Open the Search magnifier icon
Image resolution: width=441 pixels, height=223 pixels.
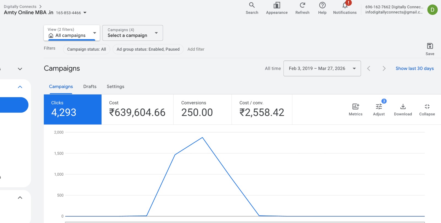tap(252, 6)
